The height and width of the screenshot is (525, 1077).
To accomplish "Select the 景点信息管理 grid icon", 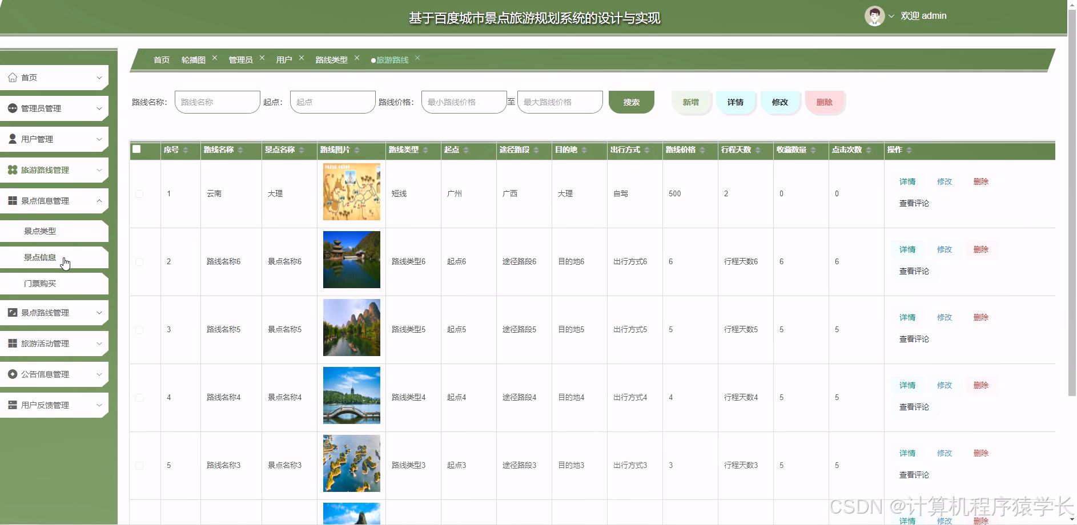I will [x=12, y=200].
